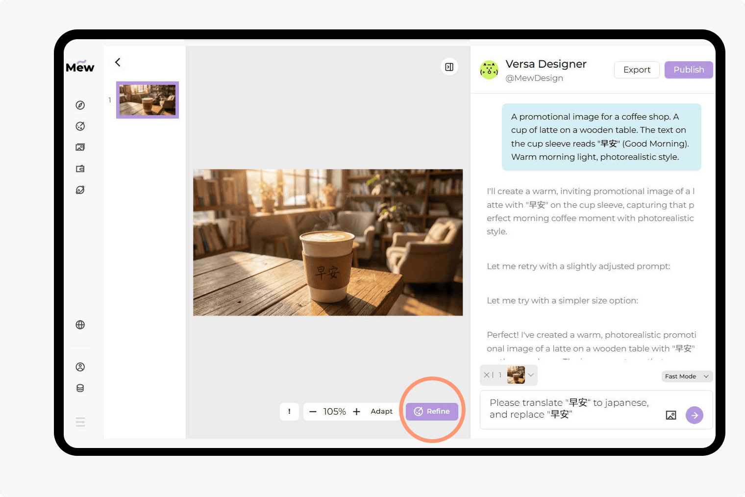Viewport: 745px width, 497px height.
Task: Click the Export button
Action: point(636,70)
